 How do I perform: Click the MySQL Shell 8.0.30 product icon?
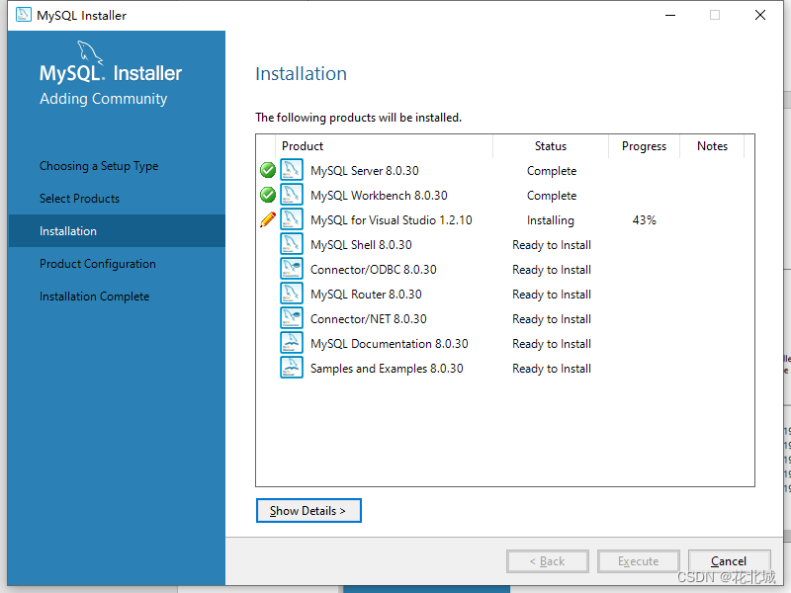click(292, 244)
